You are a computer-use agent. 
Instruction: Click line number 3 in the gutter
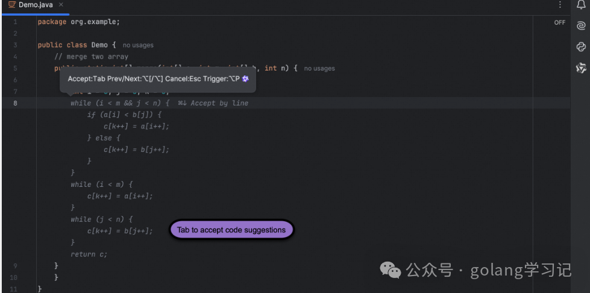pos(15,45)
